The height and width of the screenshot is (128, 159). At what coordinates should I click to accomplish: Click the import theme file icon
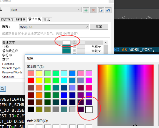[x=101, y=10]
